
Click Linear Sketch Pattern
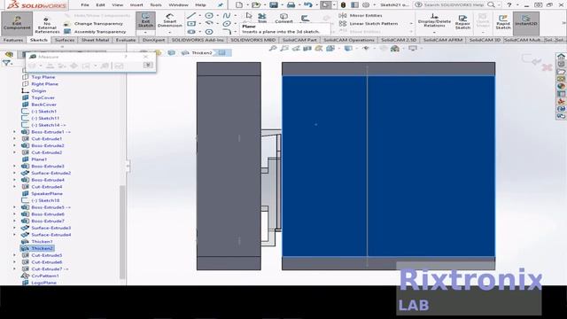[369, 24]
